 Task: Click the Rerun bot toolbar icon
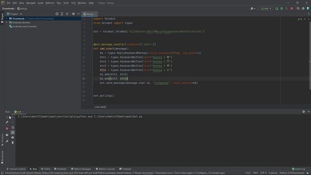[x=276, y=9]
